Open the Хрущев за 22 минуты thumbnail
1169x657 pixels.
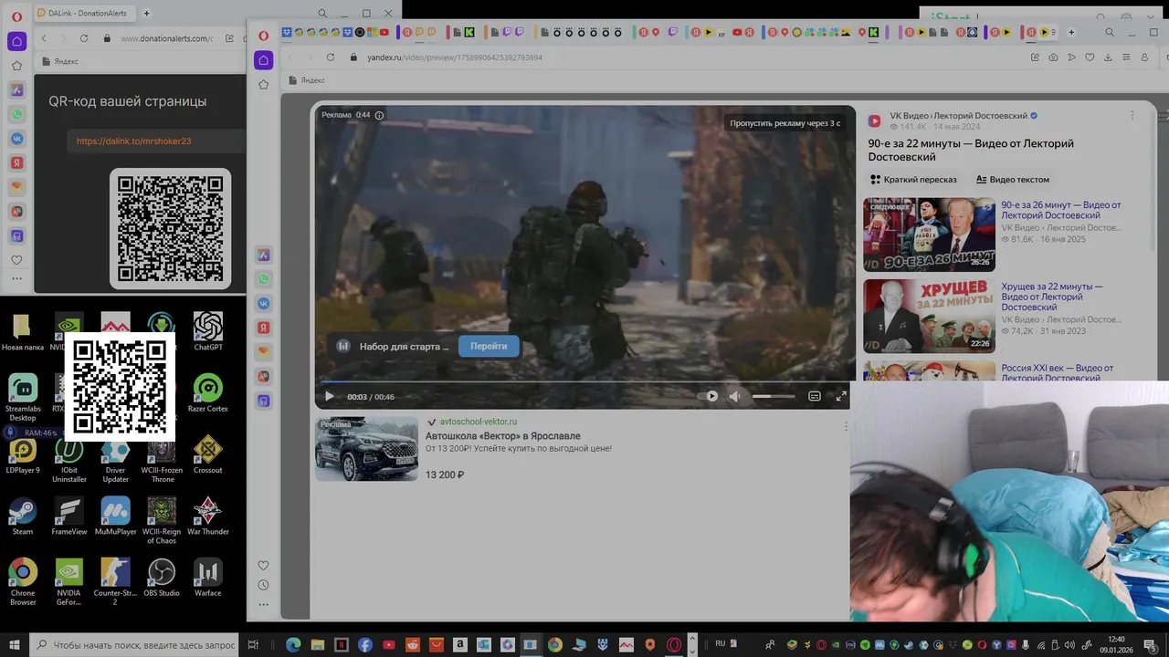coord(929,316)
